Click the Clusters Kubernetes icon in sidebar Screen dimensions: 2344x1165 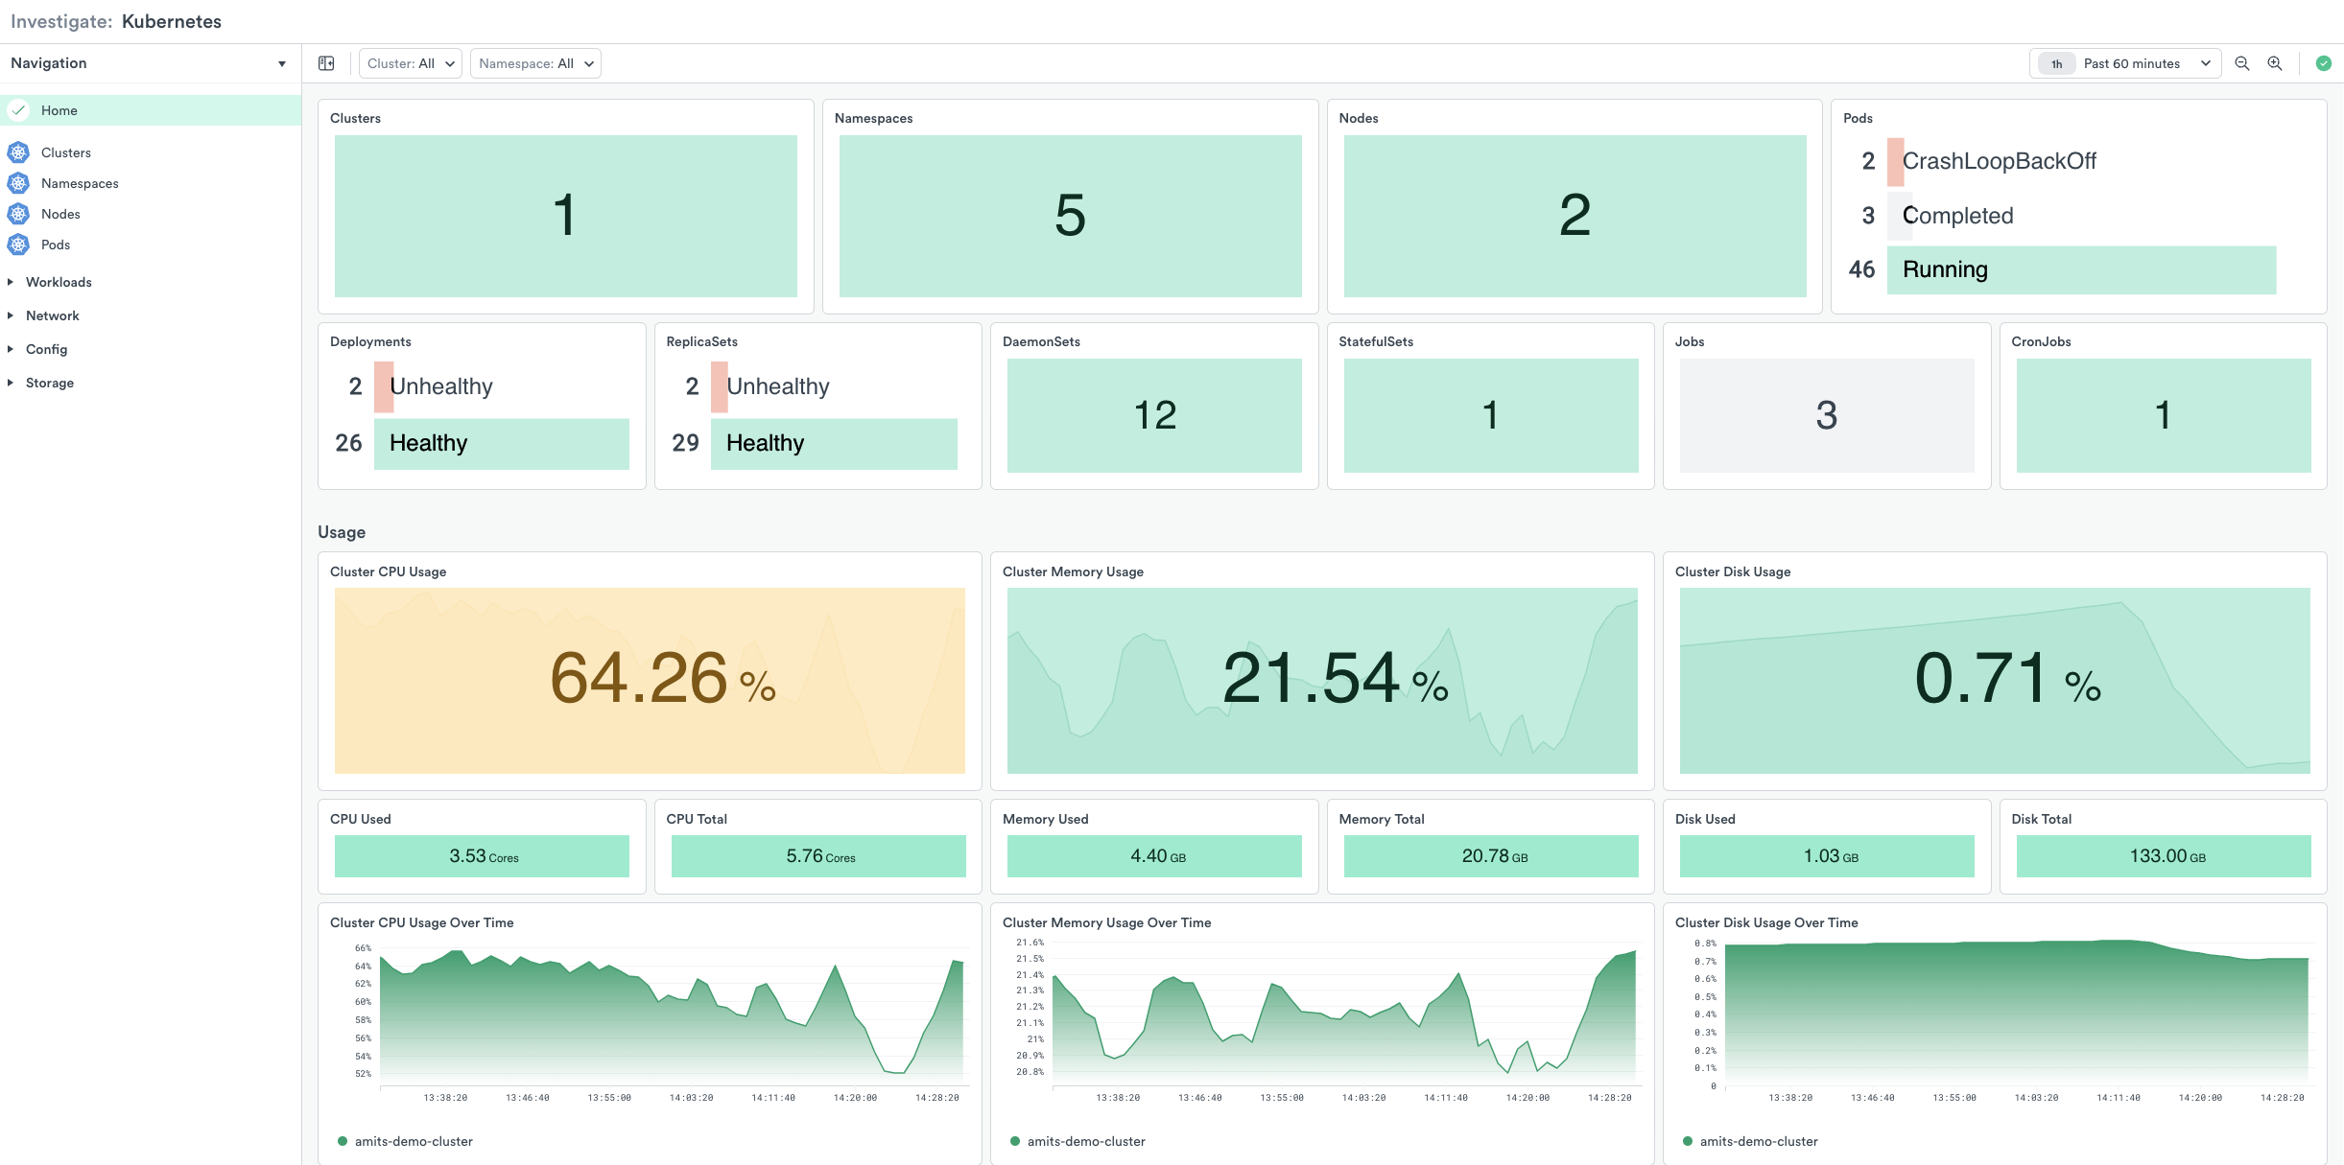pyautogui.click(x=18, y=152)
